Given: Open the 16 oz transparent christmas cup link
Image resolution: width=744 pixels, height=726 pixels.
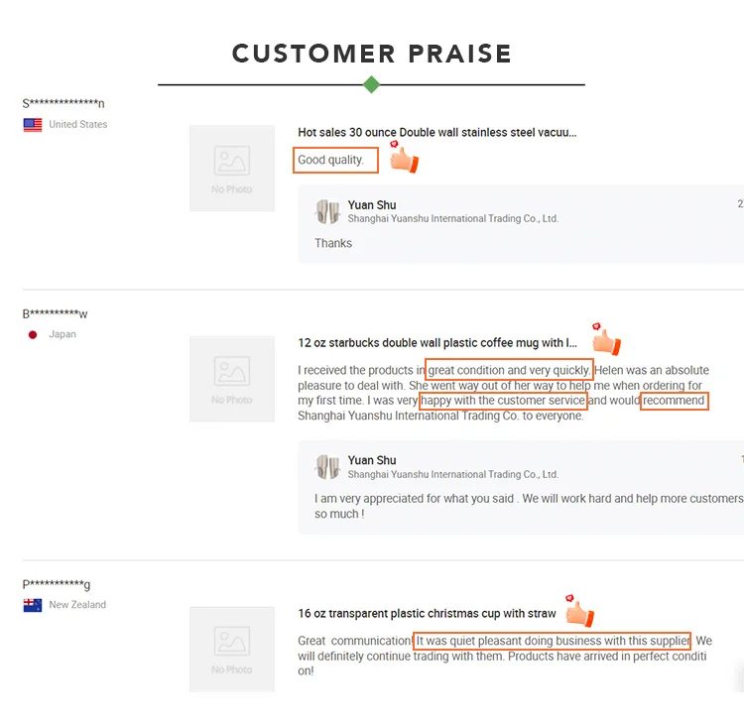Looking at the screenshot, I should coord(427,614).
